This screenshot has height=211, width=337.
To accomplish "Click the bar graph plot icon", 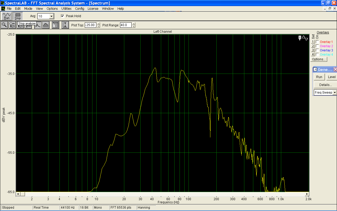I will [46, 25].
